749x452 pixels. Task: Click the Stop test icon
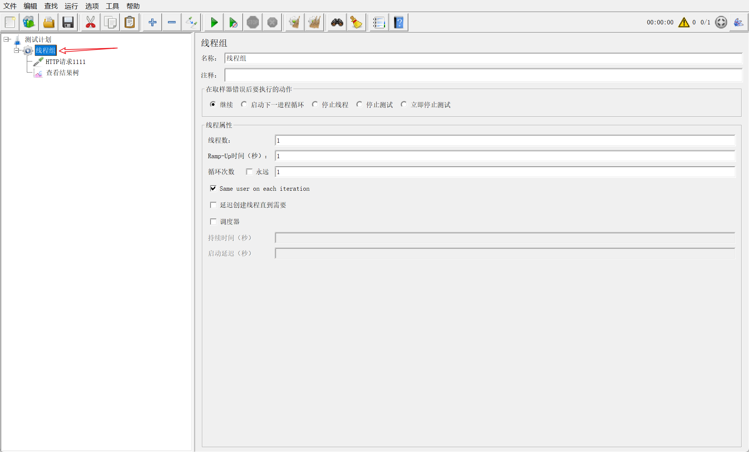253,22
